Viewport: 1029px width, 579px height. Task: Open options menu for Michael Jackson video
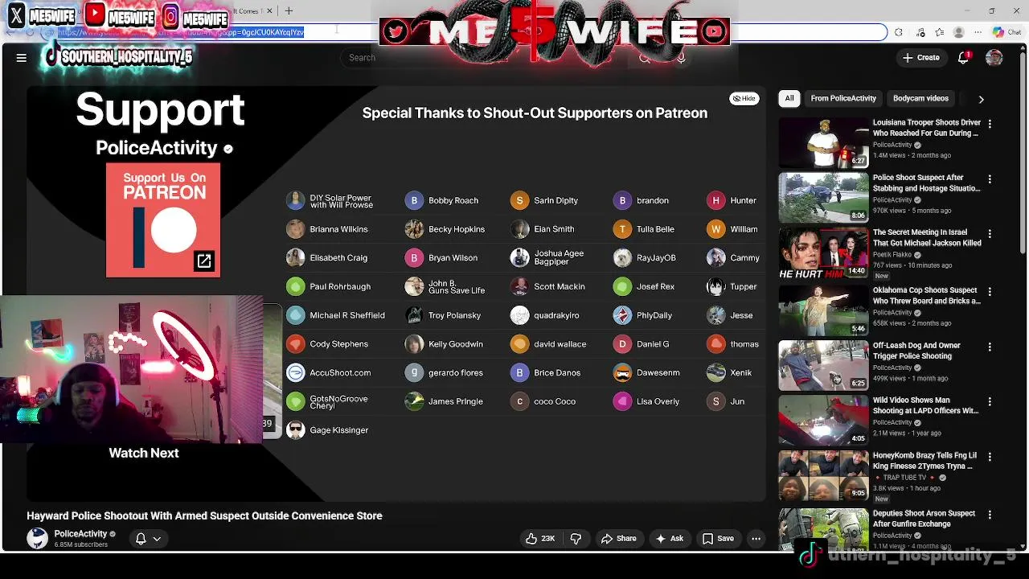990,233
